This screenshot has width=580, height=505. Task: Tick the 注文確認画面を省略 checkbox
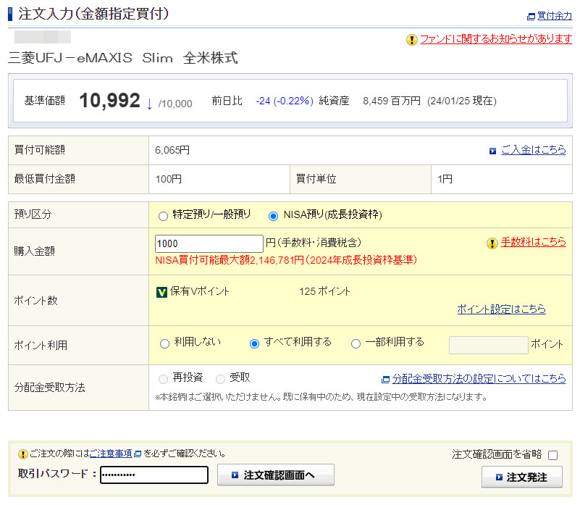[552, 456]
